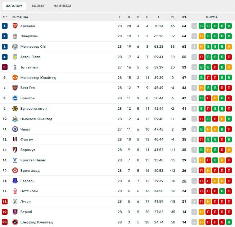Click the Everton club crest icon
Viewport: 235px width, 227px height.
click(x=15, y=181)
